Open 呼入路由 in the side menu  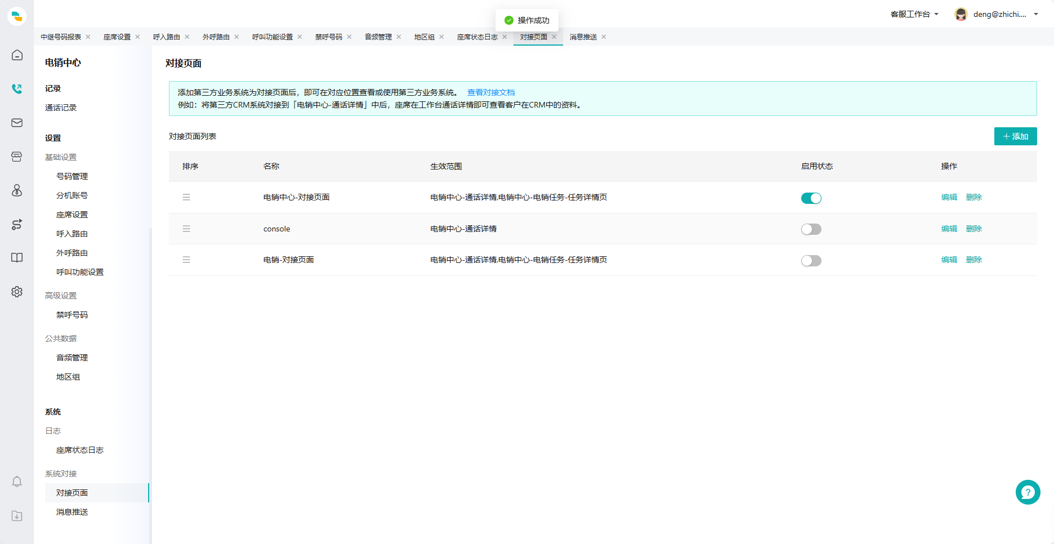pos(72,234)
